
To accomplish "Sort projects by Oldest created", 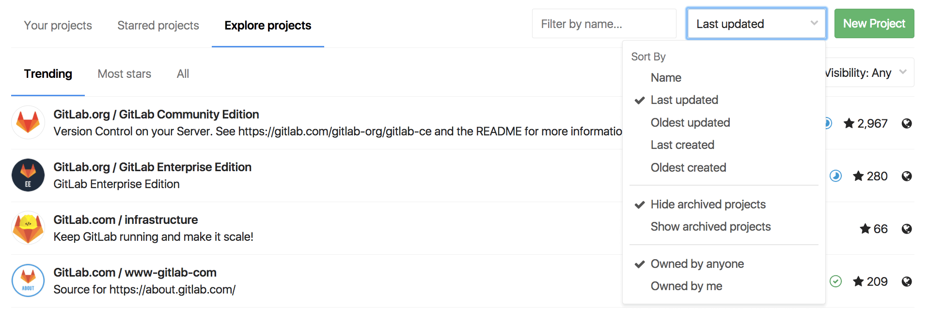I will tap(688, 168).
